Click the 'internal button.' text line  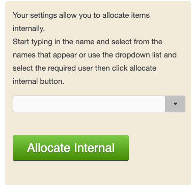(x=39, y=81)
